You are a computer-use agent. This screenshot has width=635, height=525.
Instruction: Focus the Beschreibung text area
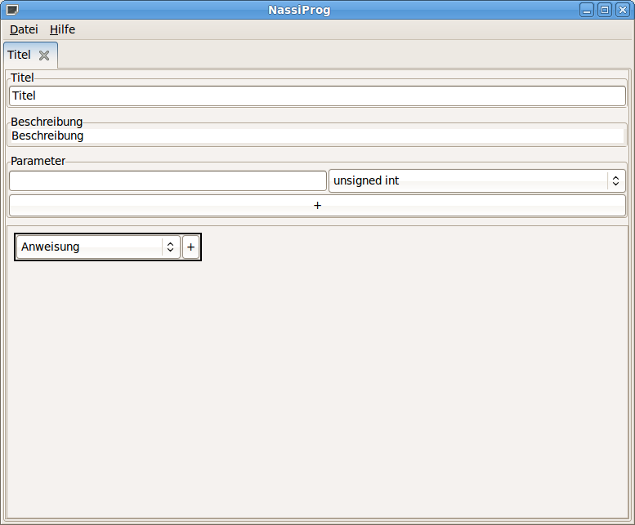click(317, 136)
